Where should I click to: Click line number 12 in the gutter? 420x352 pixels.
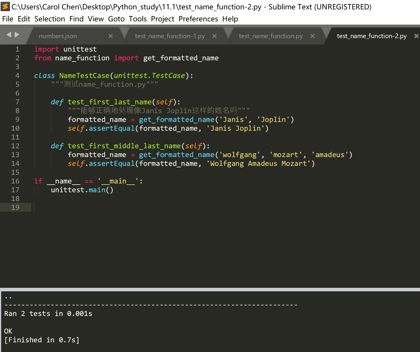(15, 146)
